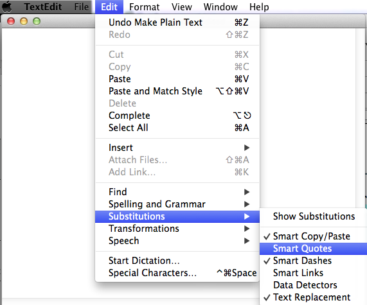367x305 pixels.
Task: Choose Undo Make Plain Text
Action: (177, 22)
